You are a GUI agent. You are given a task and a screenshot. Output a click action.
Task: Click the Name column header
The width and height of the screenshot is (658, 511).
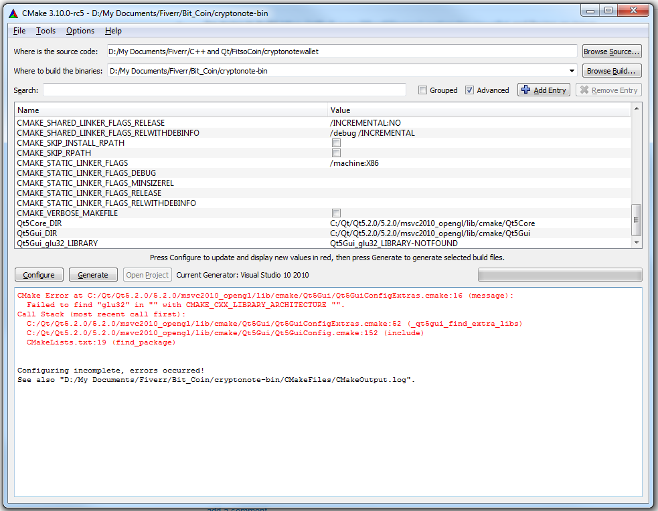pyautogui.click(x=171, y=110)
